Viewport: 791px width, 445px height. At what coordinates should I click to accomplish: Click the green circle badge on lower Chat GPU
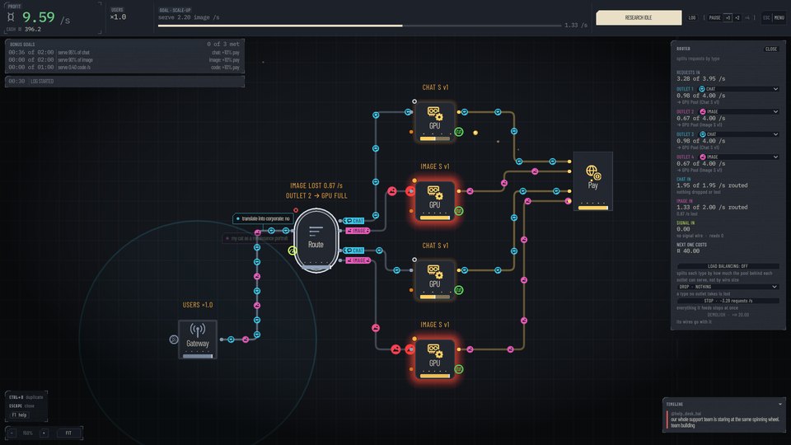pyautogui.click(x=459, y=290)
